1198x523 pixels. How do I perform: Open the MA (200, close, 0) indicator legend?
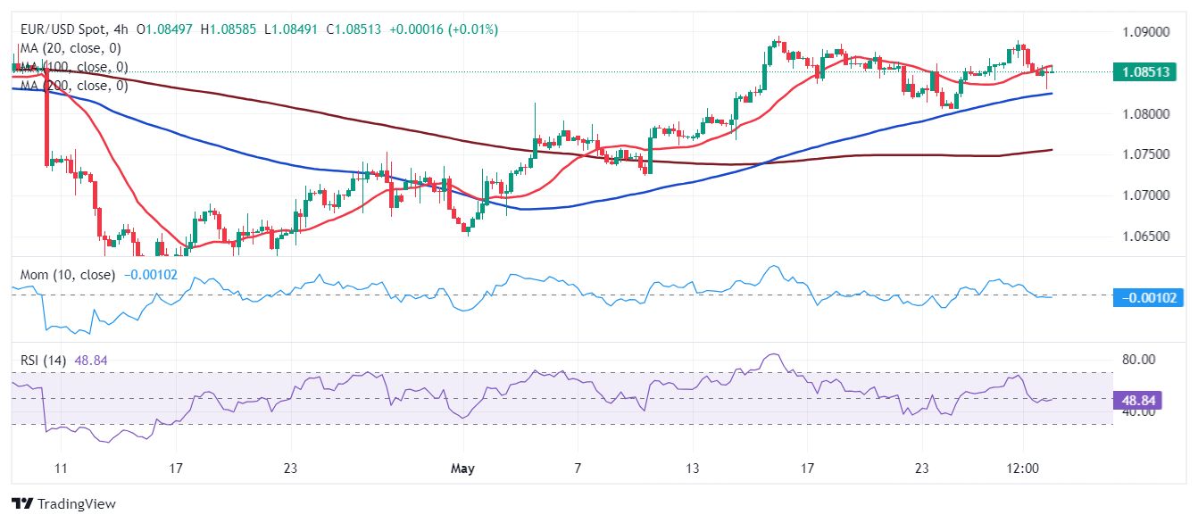tap(75, 86)
